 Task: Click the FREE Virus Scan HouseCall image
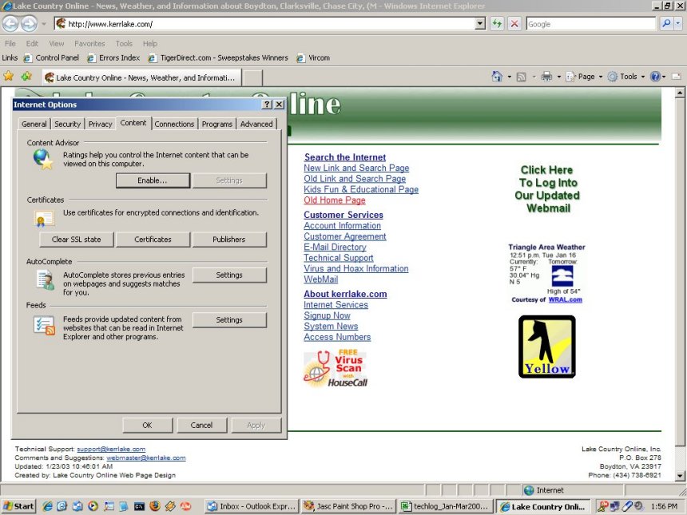[x=336, y=368]
